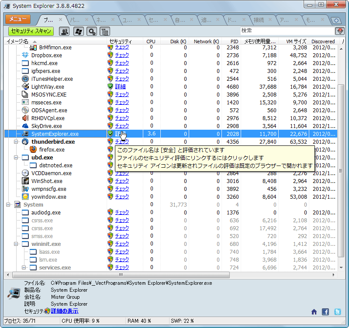Collapse the services.exe tree node
349x328 pixels.
click(x=24, y=268)
